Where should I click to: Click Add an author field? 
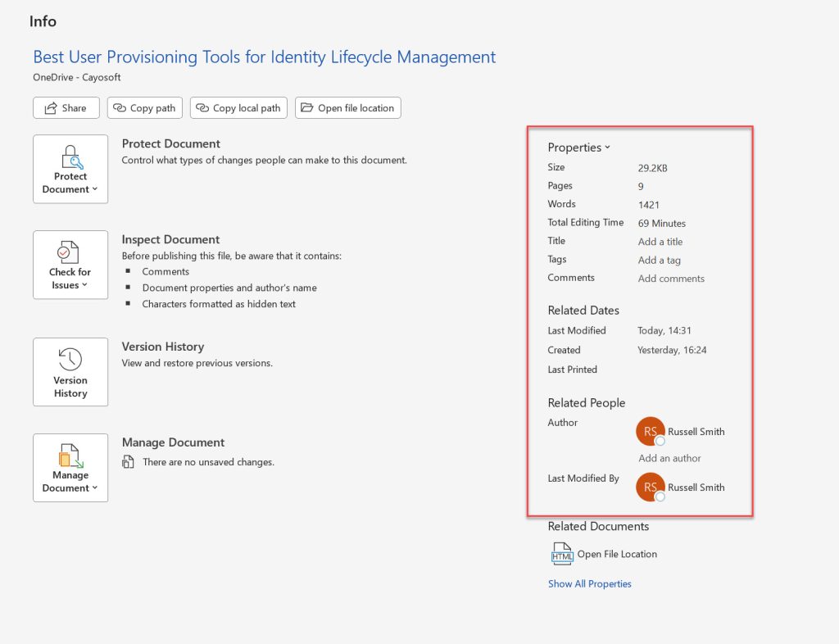click(x=669, y=458)
